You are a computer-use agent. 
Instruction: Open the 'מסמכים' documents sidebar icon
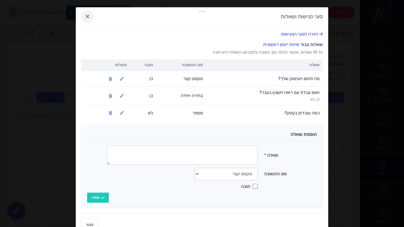tap(382, 119)
